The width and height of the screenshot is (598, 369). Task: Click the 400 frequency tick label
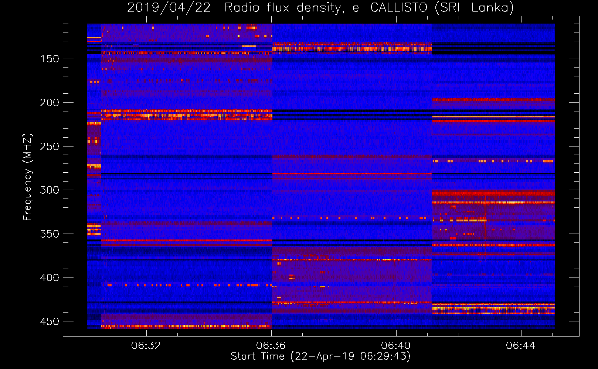point(50,277)
